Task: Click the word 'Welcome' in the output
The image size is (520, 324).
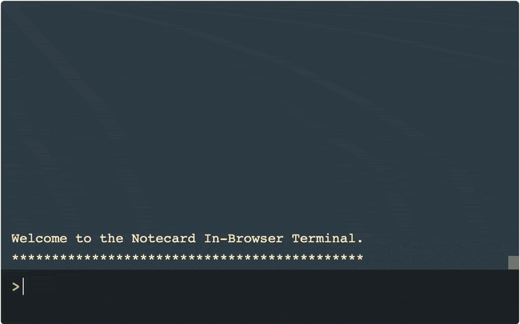Action: click(x=39, y=238)
